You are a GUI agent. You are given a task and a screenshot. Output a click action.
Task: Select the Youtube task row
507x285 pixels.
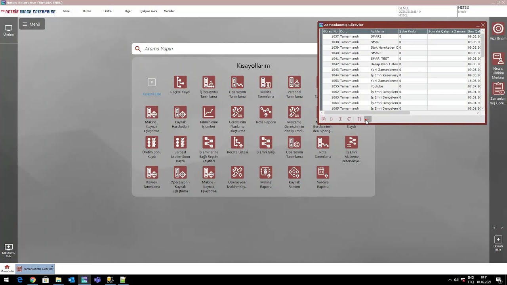coord(402,86)
